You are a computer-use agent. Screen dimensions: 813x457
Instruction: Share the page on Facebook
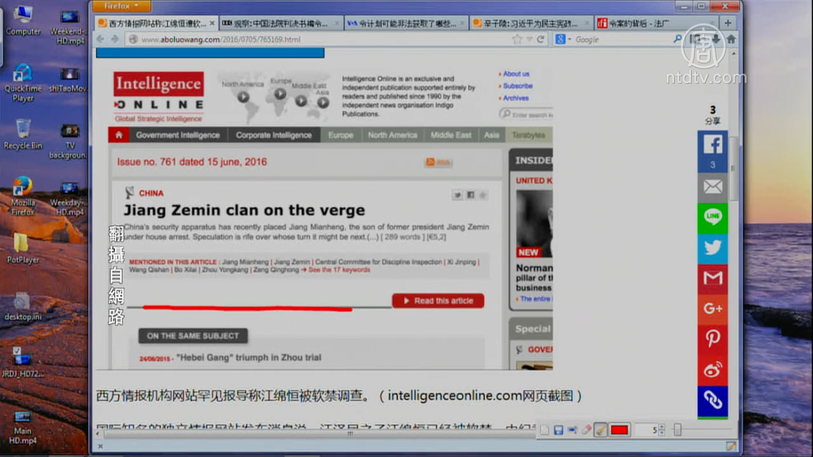(x=712, y=145)
